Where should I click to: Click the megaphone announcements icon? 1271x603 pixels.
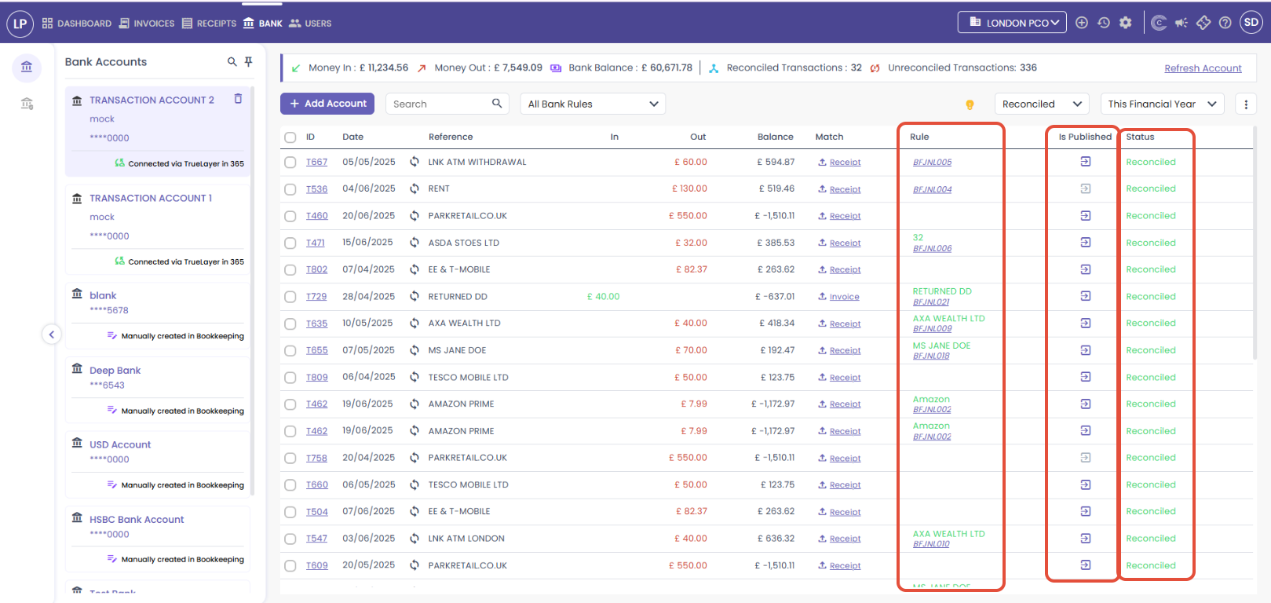point(1181,23)
